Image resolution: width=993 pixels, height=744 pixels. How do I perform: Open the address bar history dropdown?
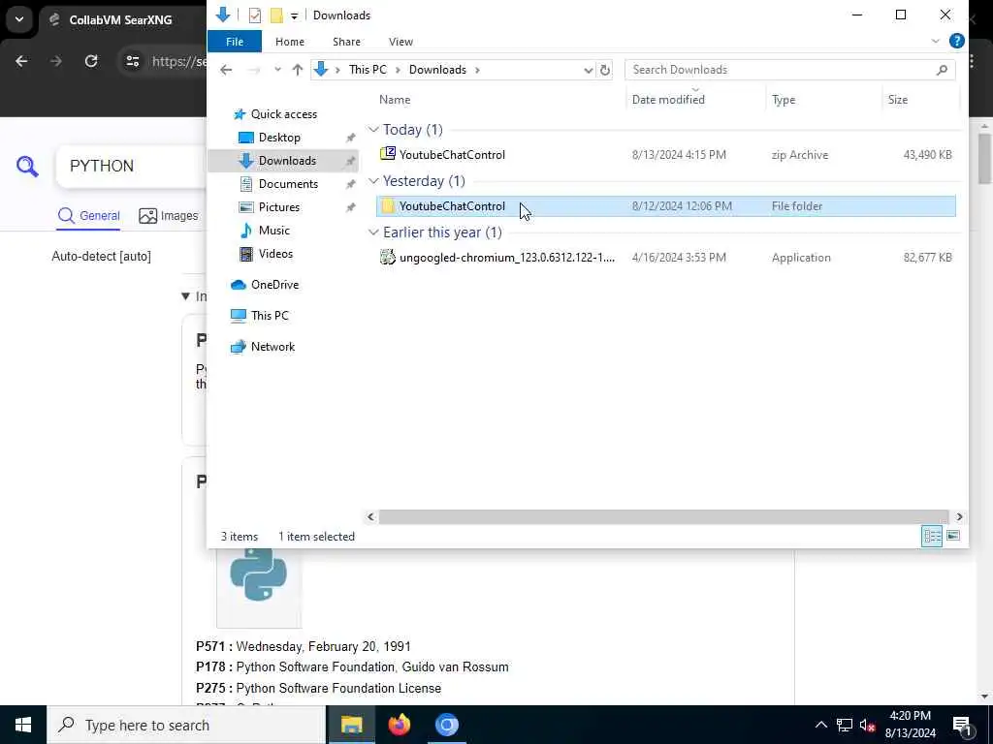(588, 70)
